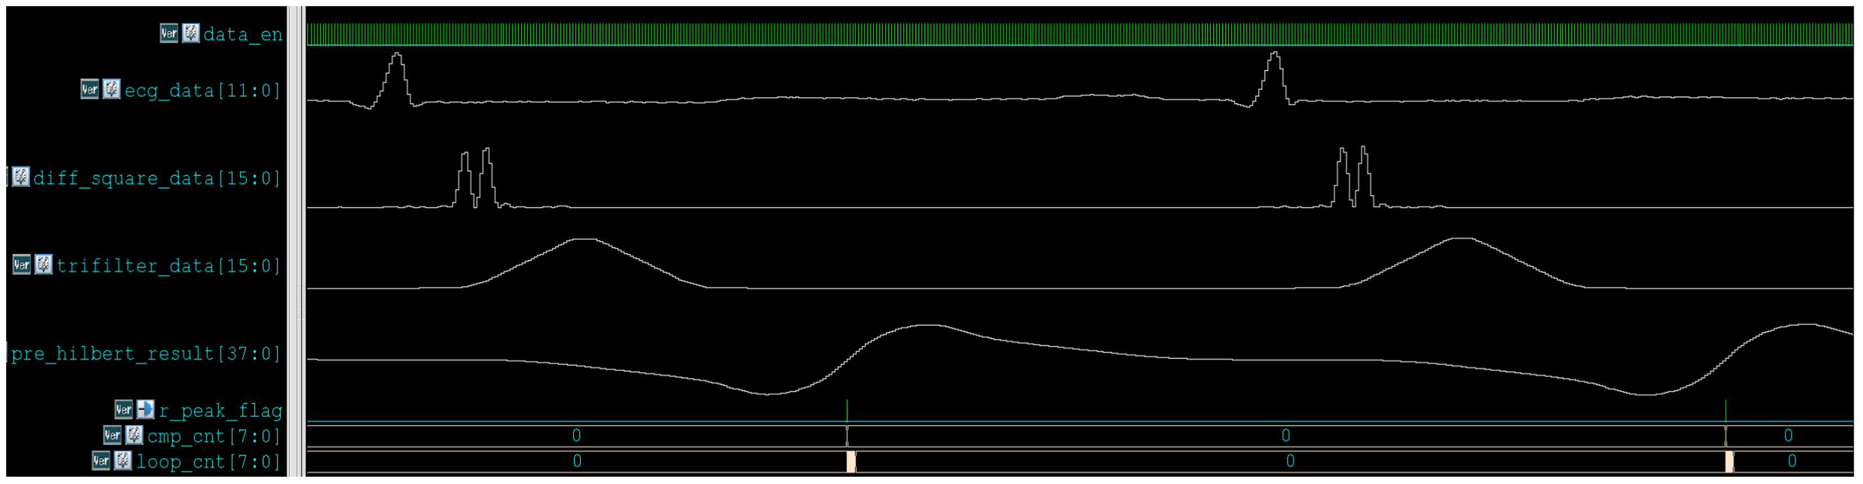
Task: Click the Ver icon beside trifilter_data[15:0]
Action: click(22, 266)
